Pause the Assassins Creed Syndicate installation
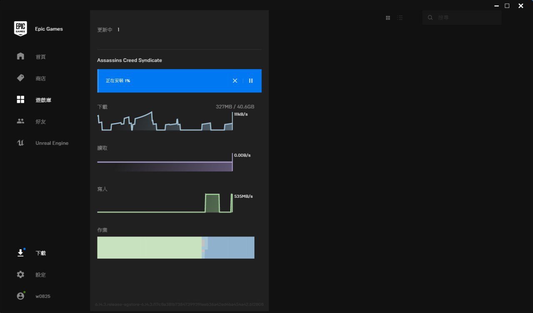The image size is (533, 313). pyautogui.click(x=251, y=81)
